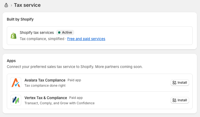This screenshot has height=117, width=200.
Task: Click 'Transact, Comply, and Grow with Confidence' text
Action: [59, 103]
